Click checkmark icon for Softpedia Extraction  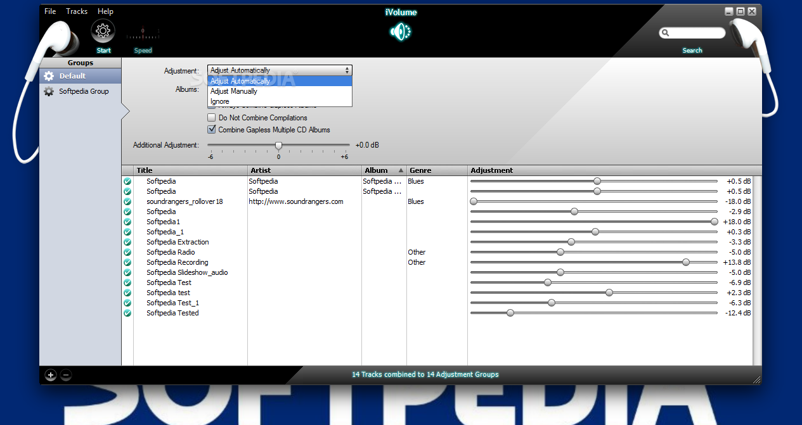tap(127, 242)
